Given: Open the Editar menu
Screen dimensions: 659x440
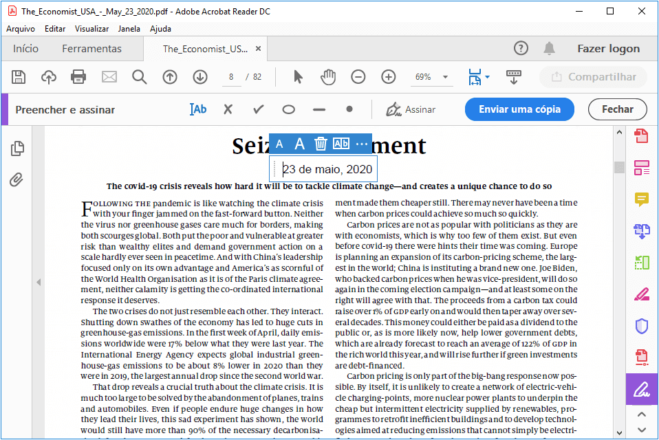Looking at the screenshot, I should [55, 29].
